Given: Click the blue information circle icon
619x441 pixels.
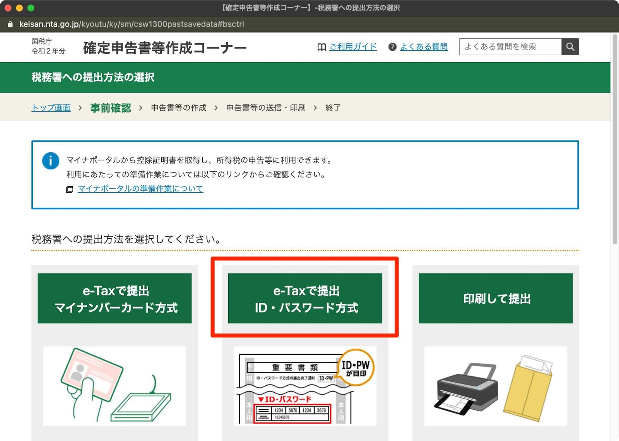Looking at the screenshot, I should (51, 161).
